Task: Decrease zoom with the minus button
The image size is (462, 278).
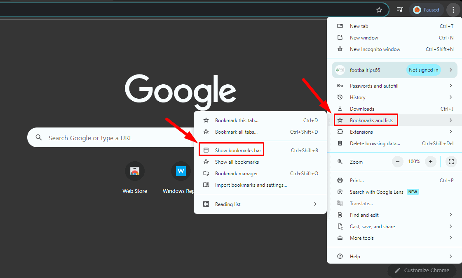Action: 397,162
